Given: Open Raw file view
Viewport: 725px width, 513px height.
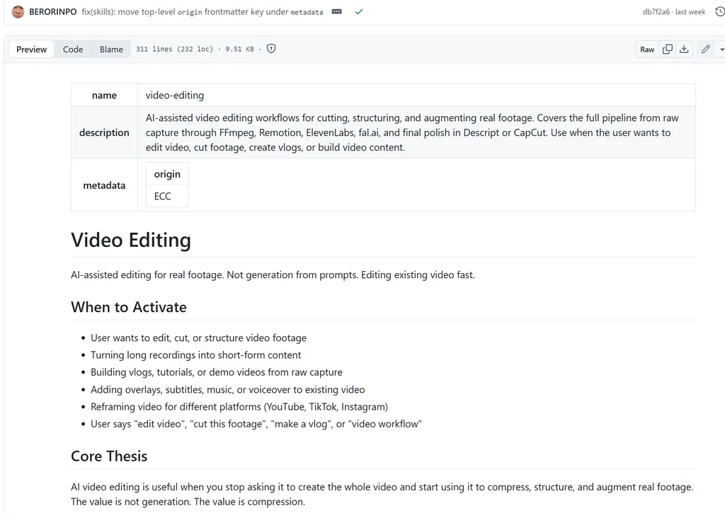Looking at the screenshot, I should (647, 50).
